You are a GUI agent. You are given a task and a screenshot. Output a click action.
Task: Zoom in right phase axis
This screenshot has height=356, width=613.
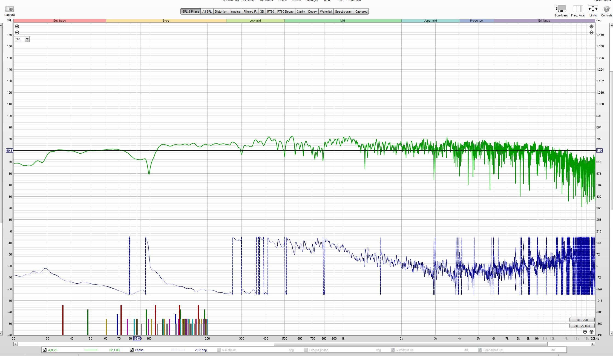tap(591, 27)
